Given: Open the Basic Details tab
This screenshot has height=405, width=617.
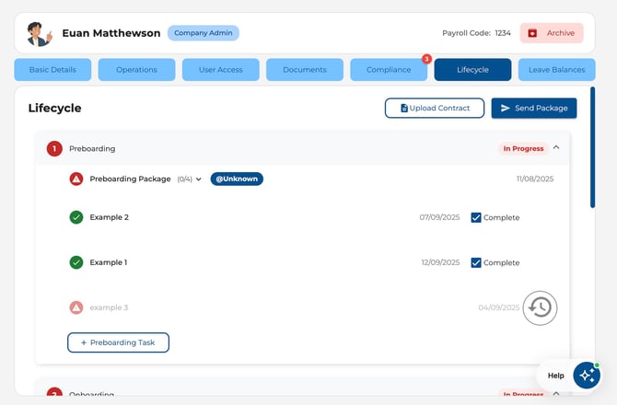Looking at the screenshot, I should pos(52,70).
